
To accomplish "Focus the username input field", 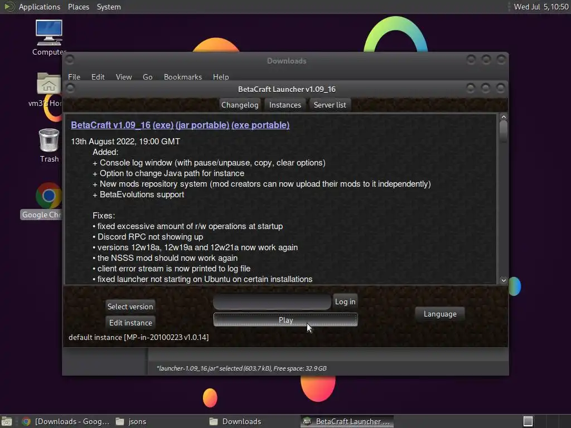I will tap(272, 301).
